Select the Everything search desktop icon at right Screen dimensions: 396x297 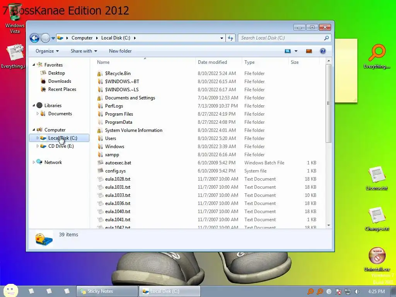(377, 56)
